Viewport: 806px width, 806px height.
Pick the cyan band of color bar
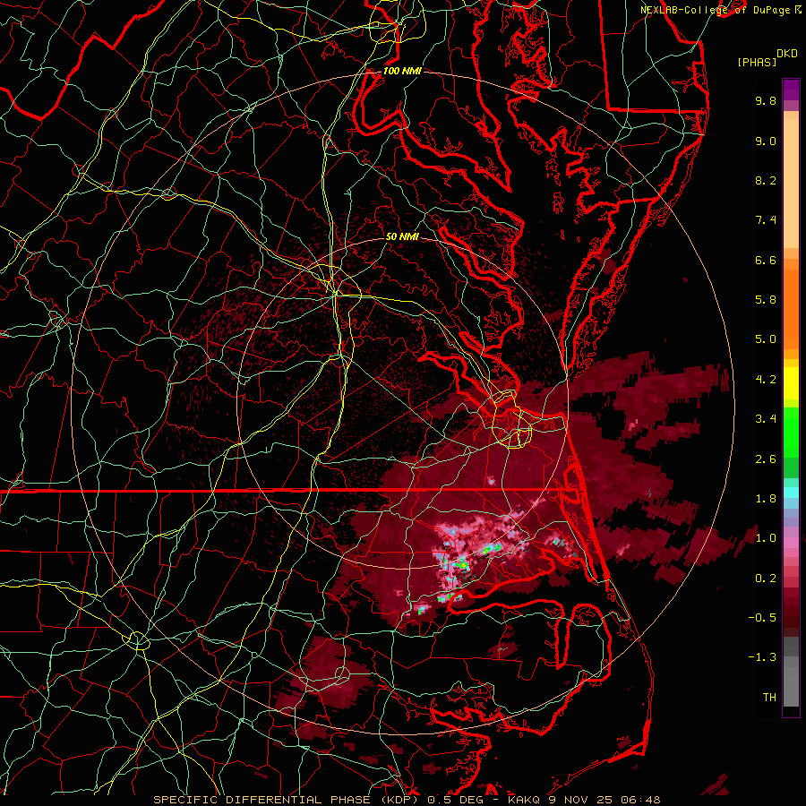coord(791,493)
